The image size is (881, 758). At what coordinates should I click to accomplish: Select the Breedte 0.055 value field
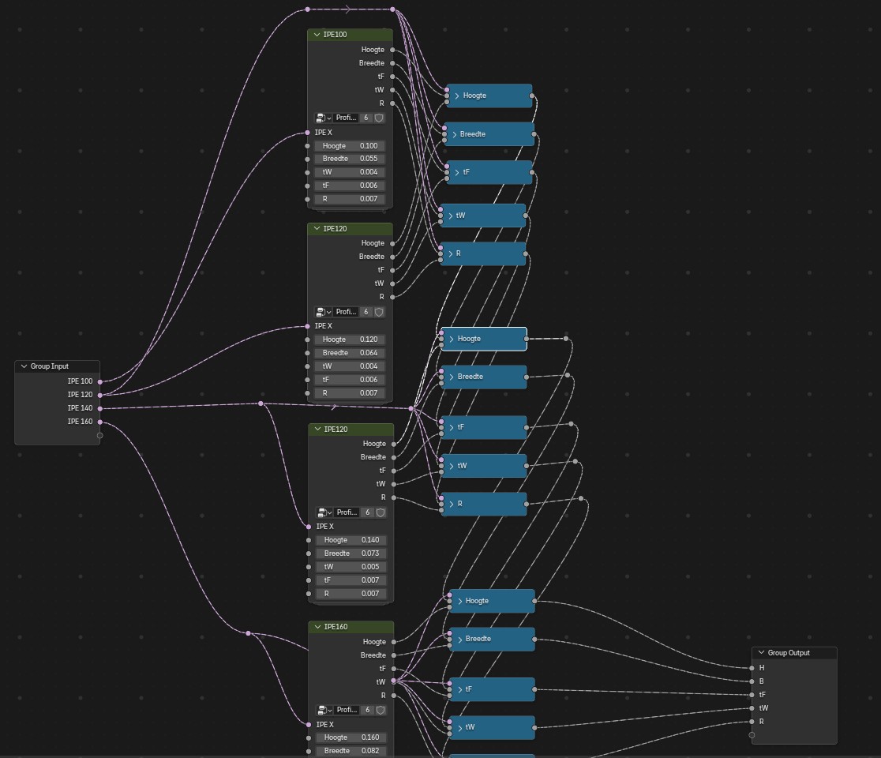[350, 159]
